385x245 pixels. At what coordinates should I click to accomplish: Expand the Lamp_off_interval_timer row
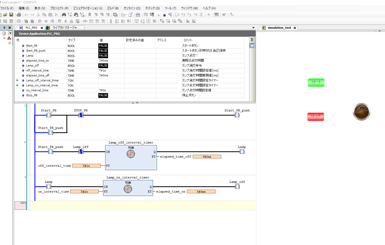point(17,80)
